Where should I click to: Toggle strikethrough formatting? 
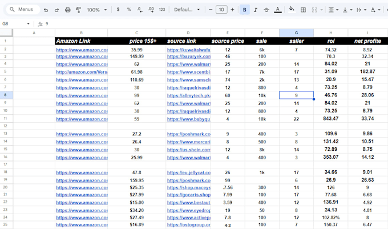(266, 10)
